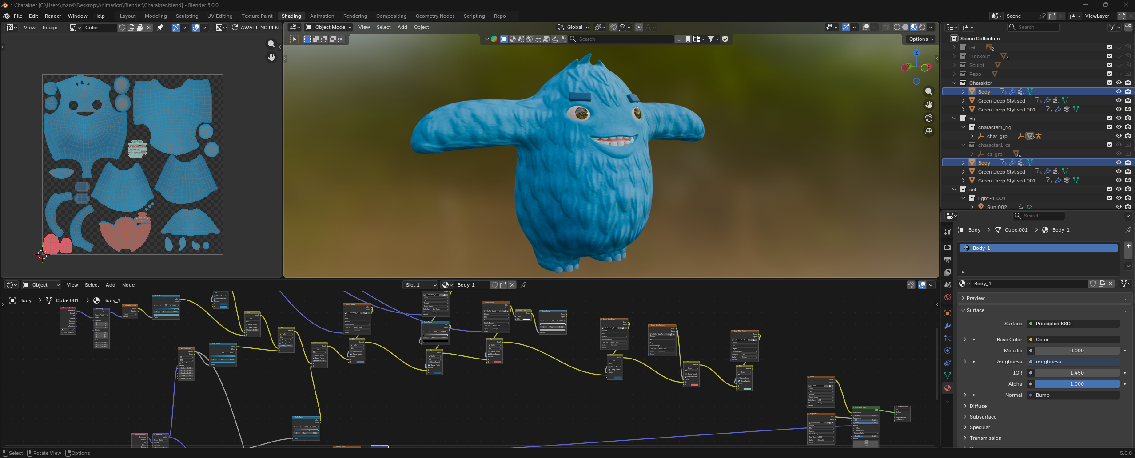Disable rendering for the Charakter collection
This screenshot has width=1135, height=458.
point(1127,83)
